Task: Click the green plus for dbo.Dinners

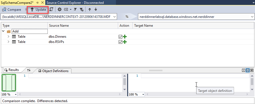Action: [x=125, y=37]
